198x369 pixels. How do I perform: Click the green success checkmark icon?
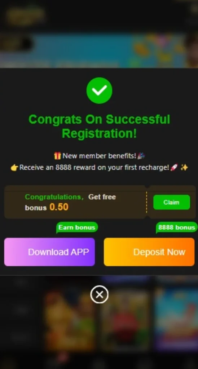[x=99, y=90]
